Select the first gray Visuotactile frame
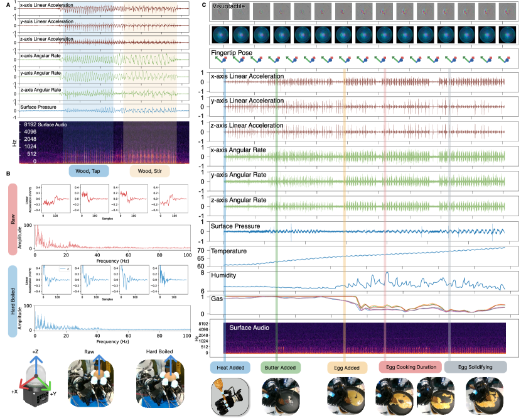Image resolution: width=521 pixels, height=418 pixels. (x=220, y=12)
